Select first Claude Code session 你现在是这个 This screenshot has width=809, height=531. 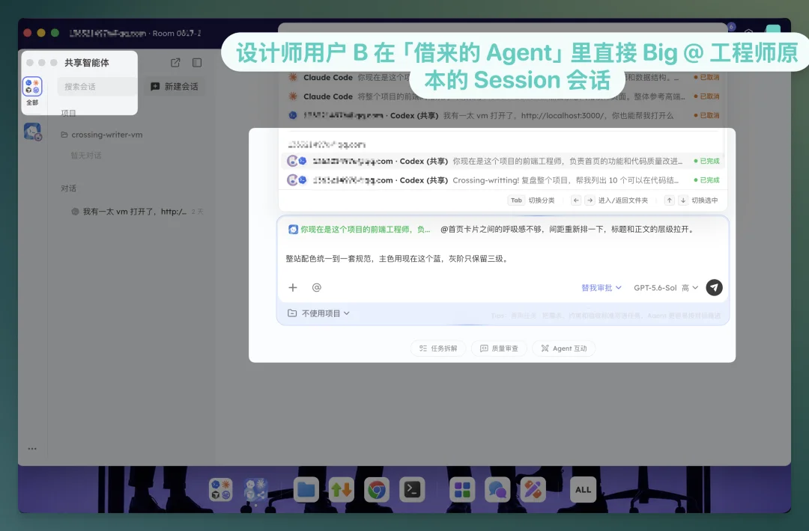[x=503, y=77]
